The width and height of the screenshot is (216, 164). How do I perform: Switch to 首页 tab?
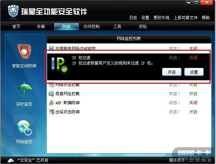pos(16,27)
